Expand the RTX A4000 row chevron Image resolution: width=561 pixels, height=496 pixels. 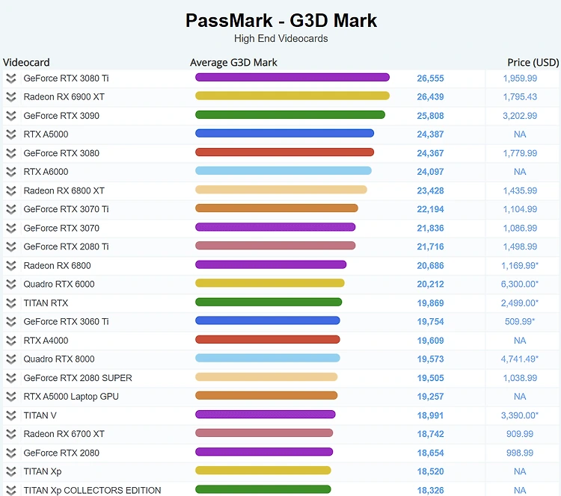[x=11, y=341]
